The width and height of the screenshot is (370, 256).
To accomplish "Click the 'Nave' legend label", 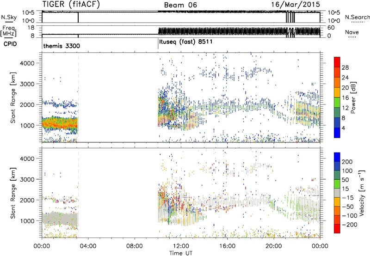I will tap(352, 32).
